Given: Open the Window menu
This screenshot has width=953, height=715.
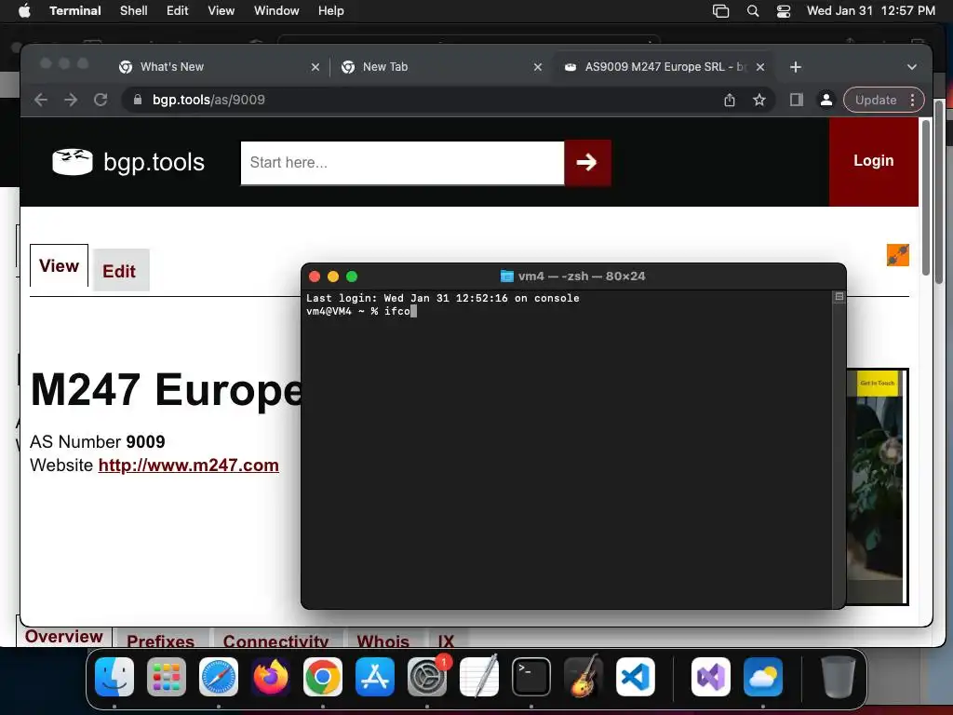Looking at the screenshot, I should 276,11.
